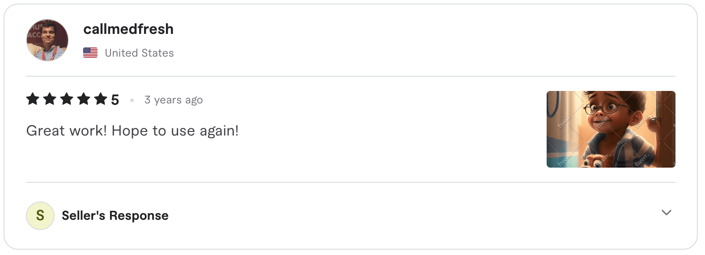Open the cartoon boy review thumbnail
The height and width of the screenshot is (255, 705).
tap(611, 129)
